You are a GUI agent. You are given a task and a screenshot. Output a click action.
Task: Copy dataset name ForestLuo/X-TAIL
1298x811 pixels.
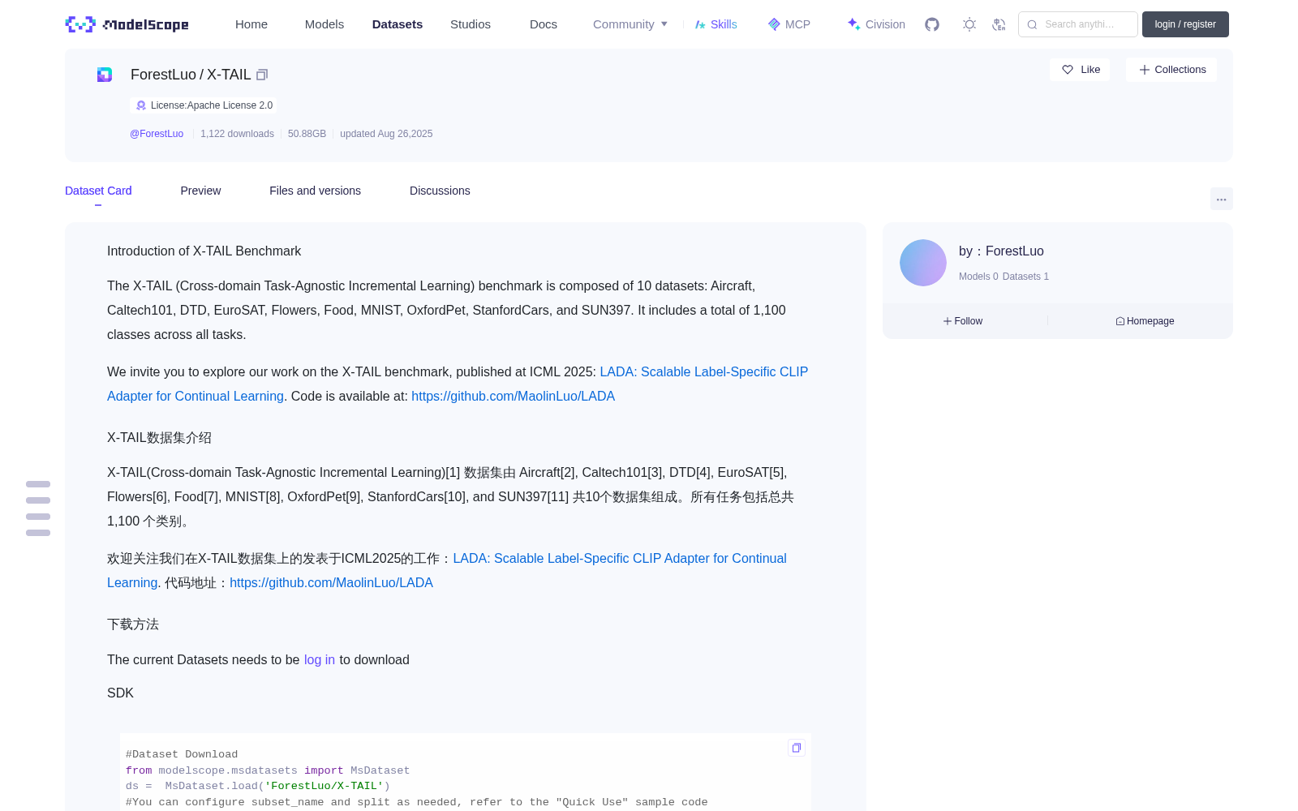point(262,75)
